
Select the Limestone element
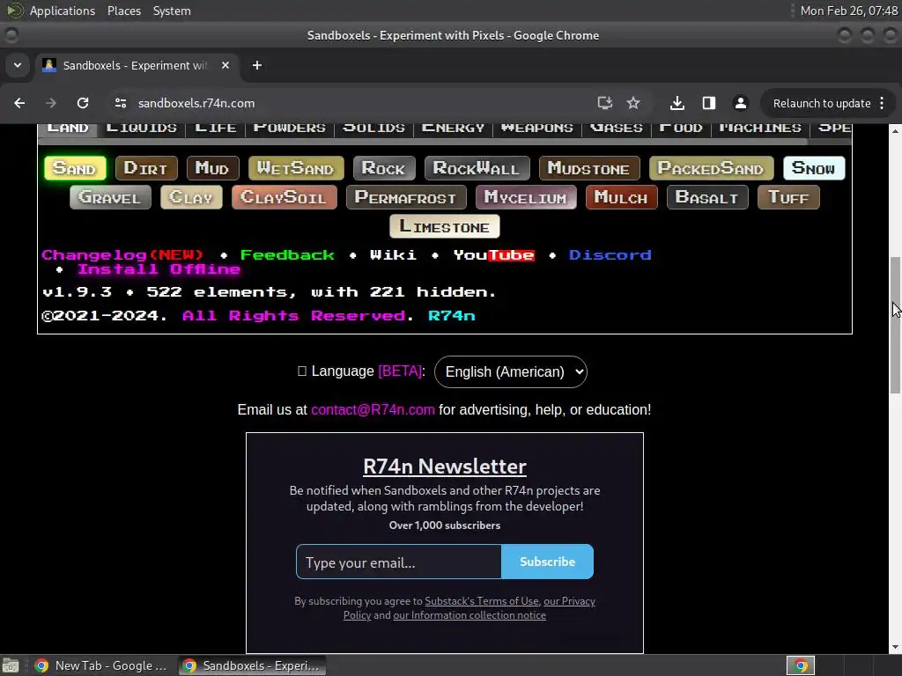[x=445, y=226]
